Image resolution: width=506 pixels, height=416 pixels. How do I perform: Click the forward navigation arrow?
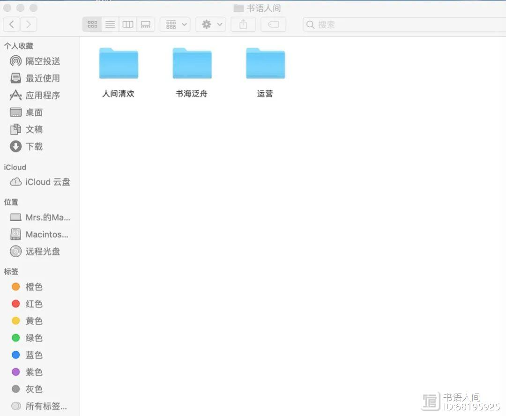pyautogui.click(x=29, y=24)
